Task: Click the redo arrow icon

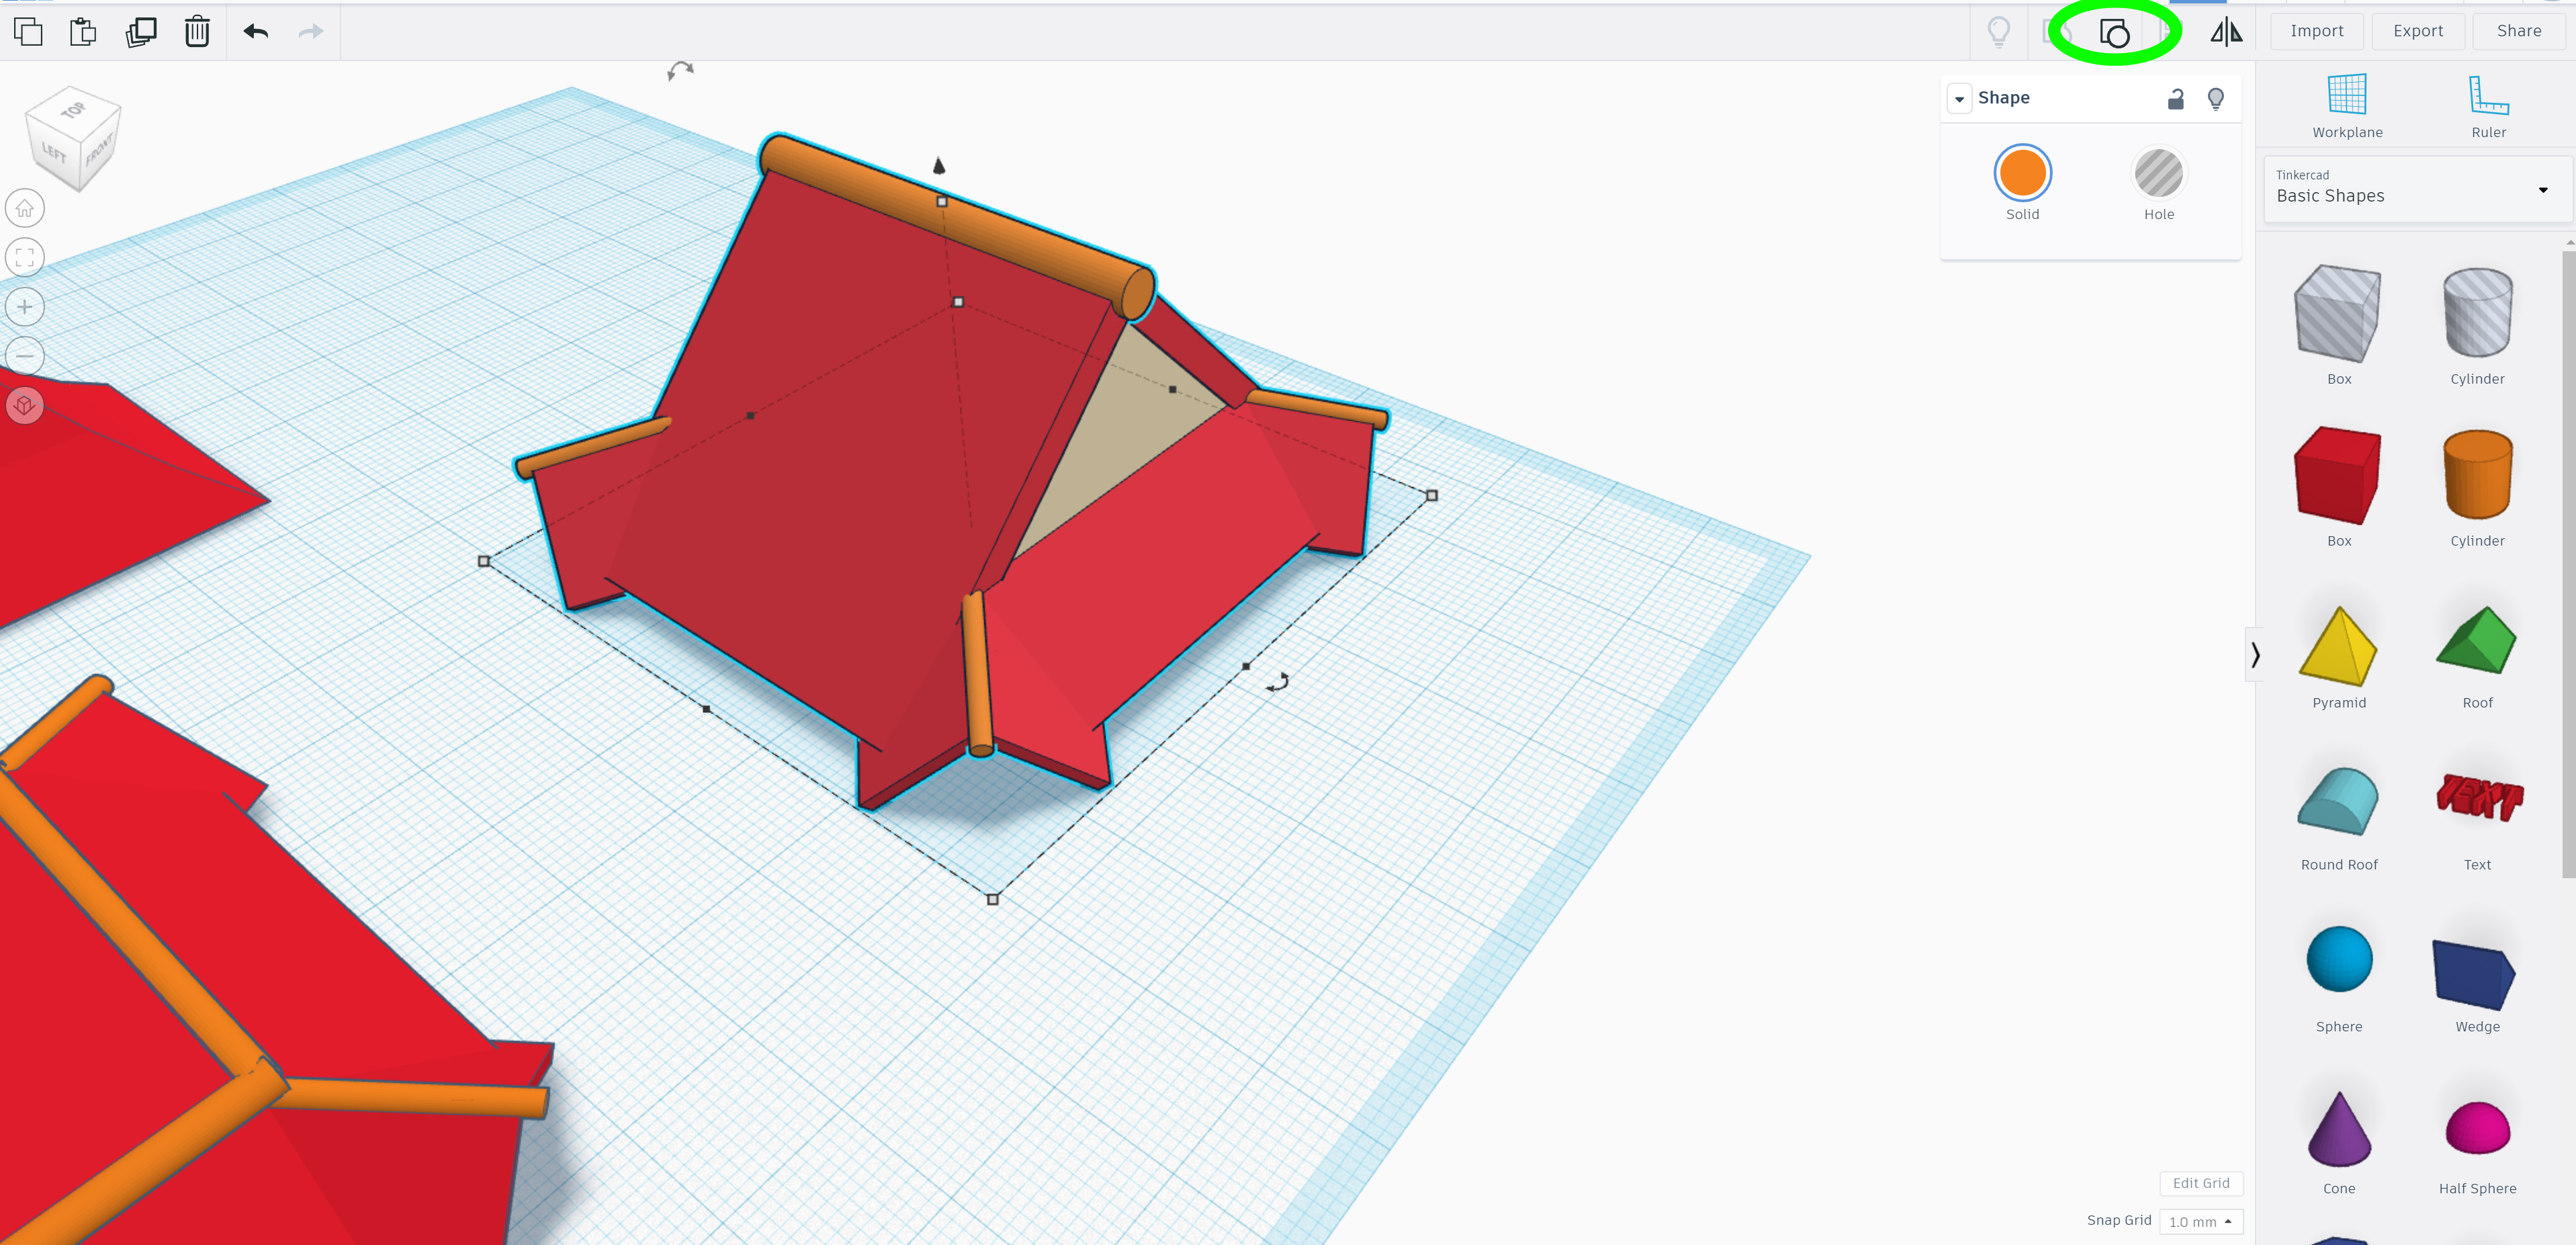Action: click(310, 30)
